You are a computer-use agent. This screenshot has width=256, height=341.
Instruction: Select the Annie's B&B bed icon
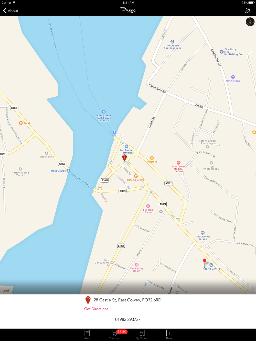point(233,77)
